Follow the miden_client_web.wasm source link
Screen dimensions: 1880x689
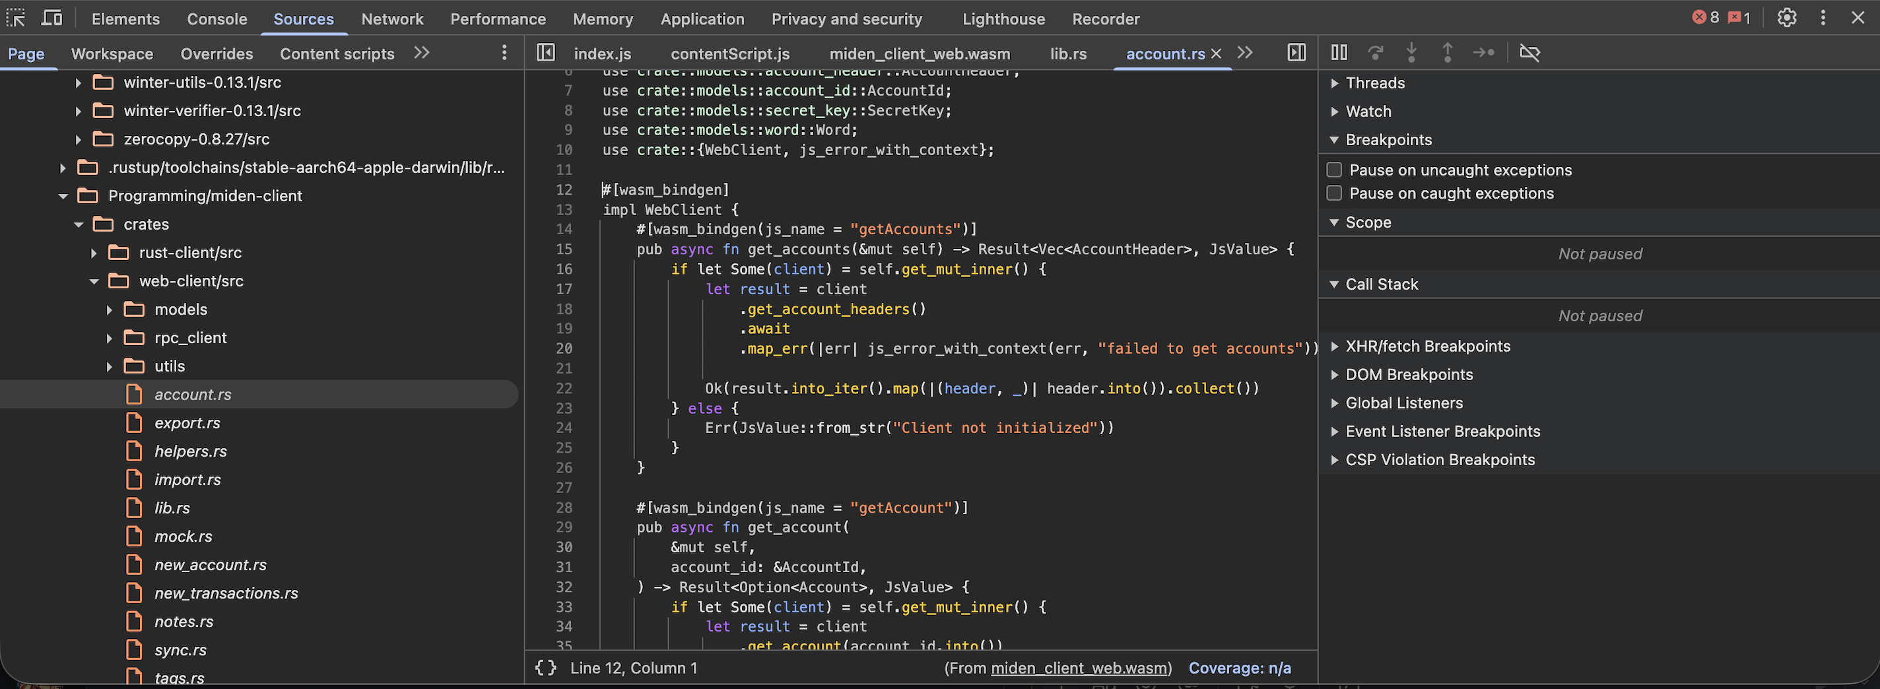1079,668
